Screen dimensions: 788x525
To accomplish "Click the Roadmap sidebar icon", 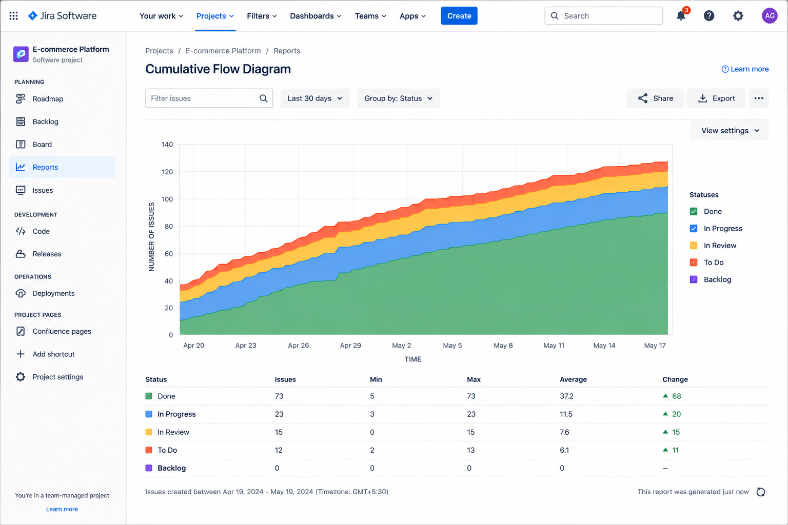I will [21, 98].
